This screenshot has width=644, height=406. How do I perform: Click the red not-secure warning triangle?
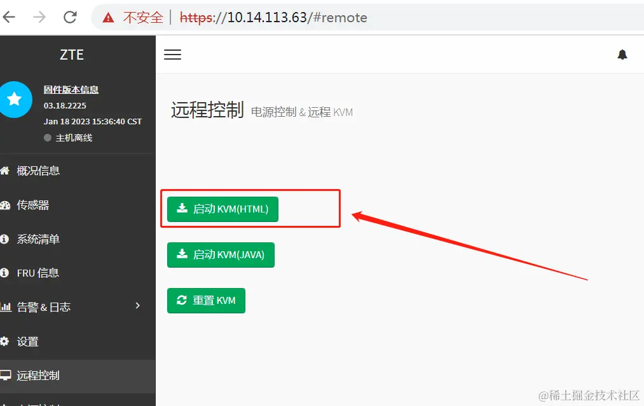click(x=108, y=18)
